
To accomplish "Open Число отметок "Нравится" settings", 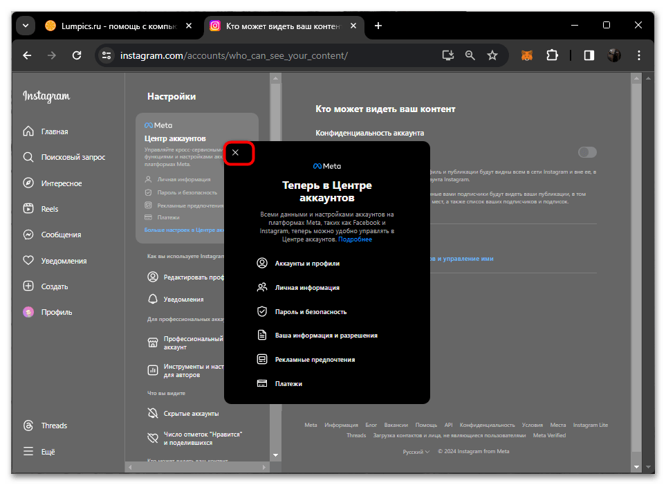I will point(194,439).
